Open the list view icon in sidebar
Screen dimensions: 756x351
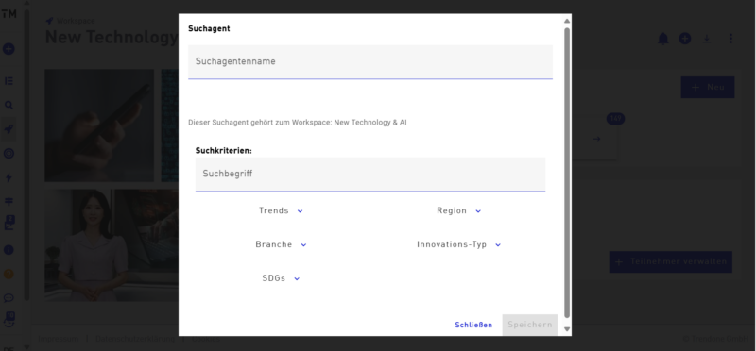point(9,81)
